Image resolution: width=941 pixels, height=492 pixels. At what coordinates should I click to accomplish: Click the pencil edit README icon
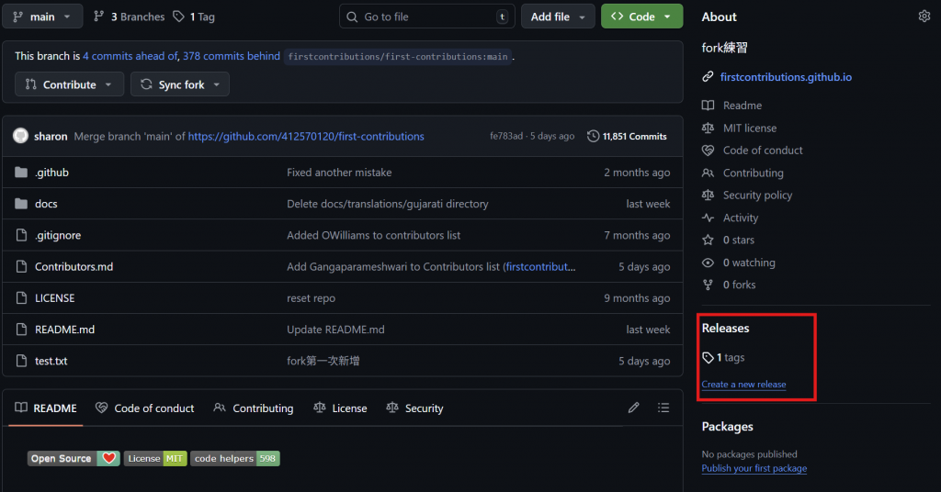pos(633,408)
